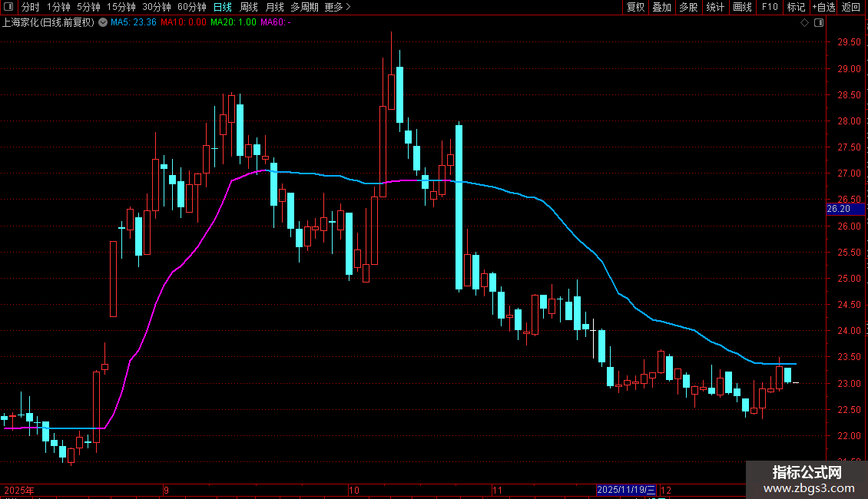Open the 复权 adjustment menu
This screenshot has width=868, height=499.
click(x=635, y=7)
